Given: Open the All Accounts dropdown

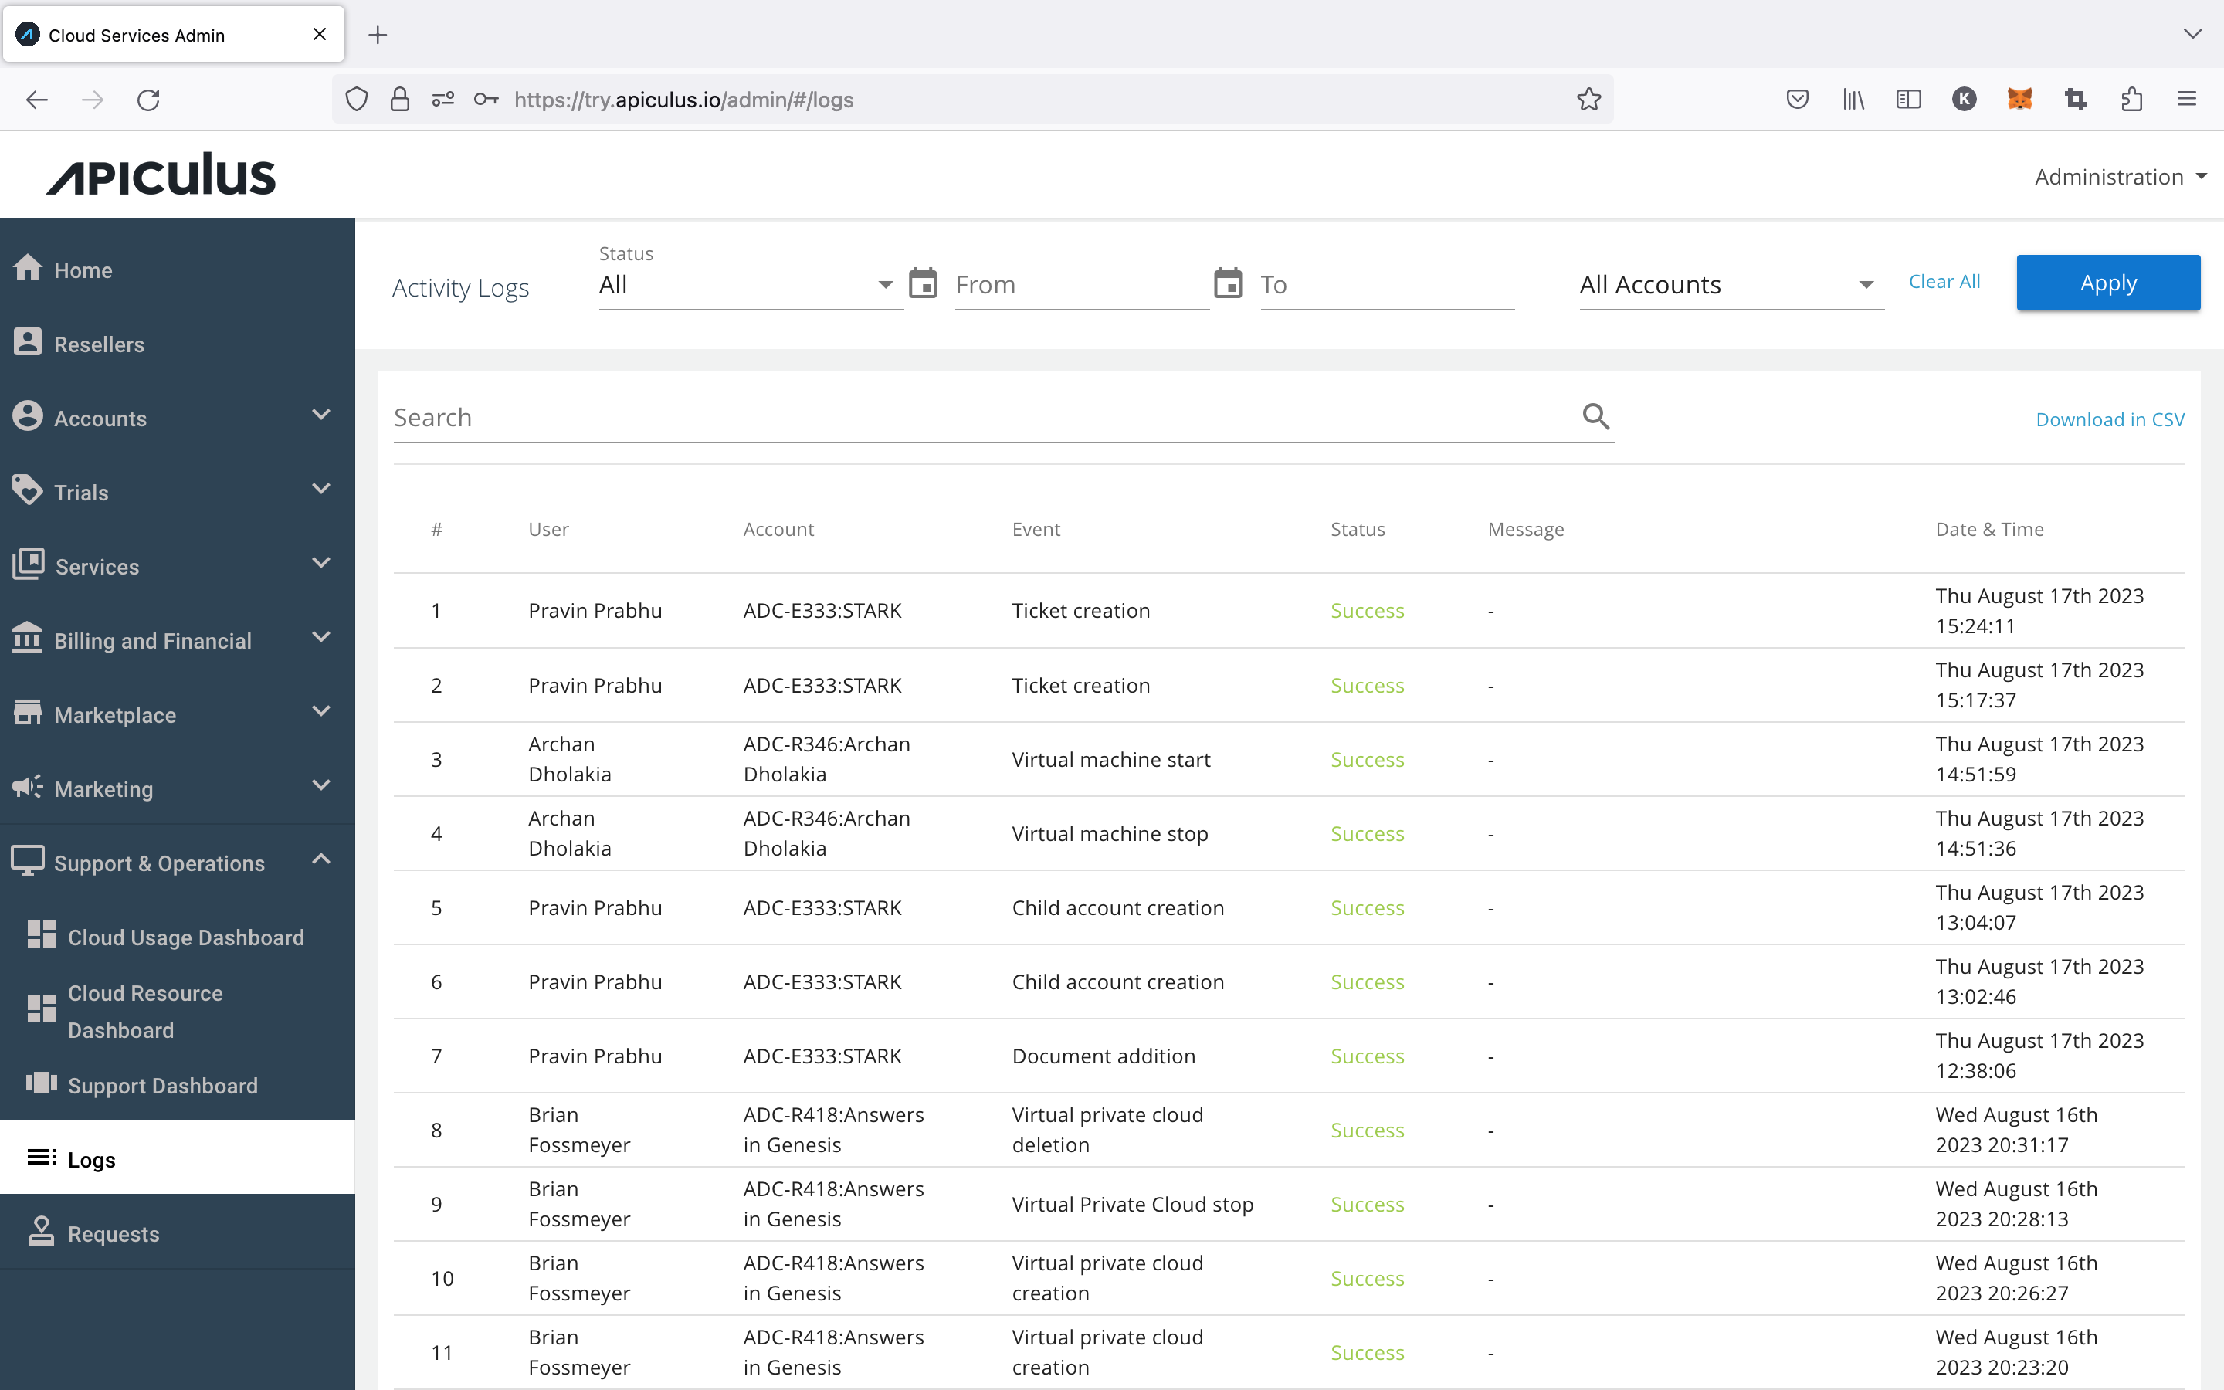Looking at the screenshot, I should 1729,285.
